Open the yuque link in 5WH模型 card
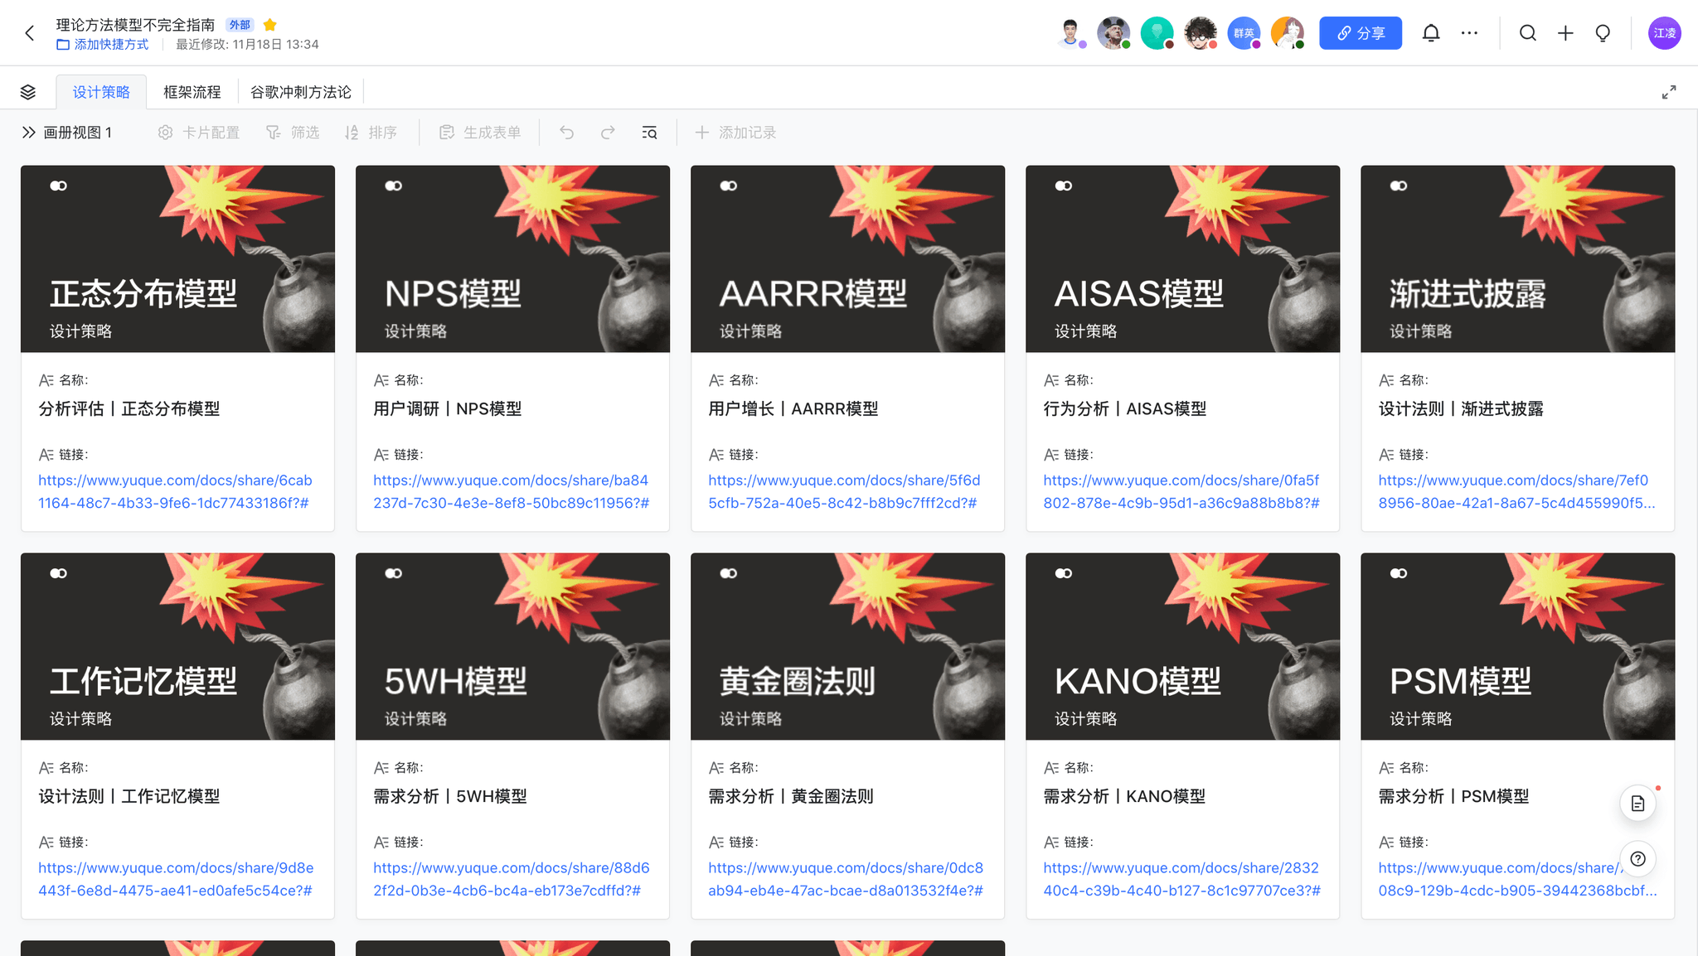The height and width of the screenshot is (956, 1698). [x=511, y=879]
